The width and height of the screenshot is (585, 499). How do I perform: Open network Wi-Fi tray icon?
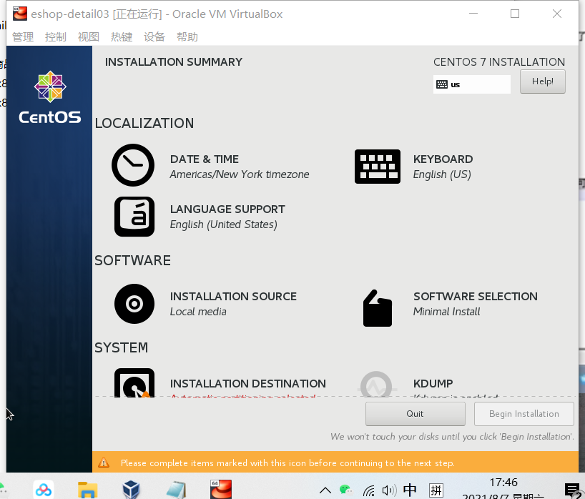pyautogui.click(x=369, y=490)
